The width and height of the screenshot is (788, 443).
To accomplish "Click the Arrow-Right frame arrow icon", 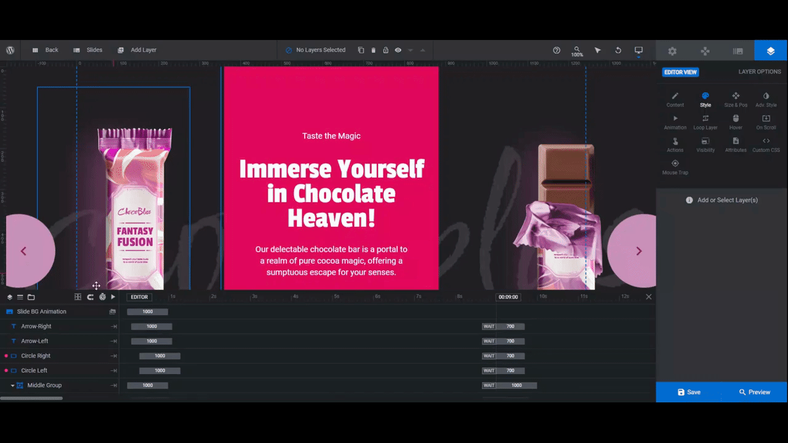I will tap(114, 327).
